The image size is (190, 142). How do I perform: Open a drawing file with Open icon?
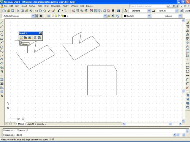pyautogui.click(x=8, y=11)
